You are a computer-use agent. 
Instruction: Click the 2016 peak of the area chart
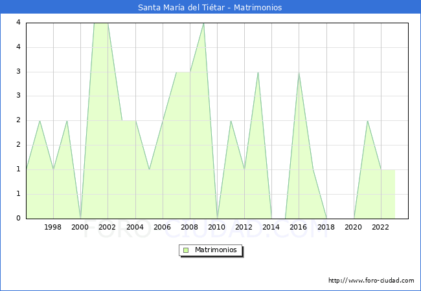tap(299, 72)
